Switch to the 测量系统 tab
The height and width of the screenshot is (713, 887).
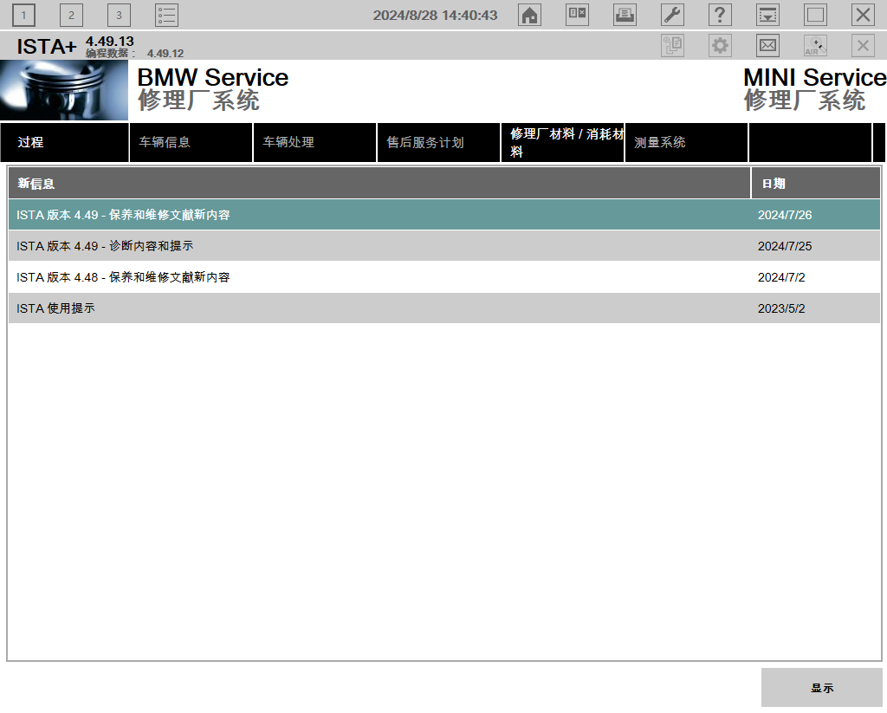[686, 143]
